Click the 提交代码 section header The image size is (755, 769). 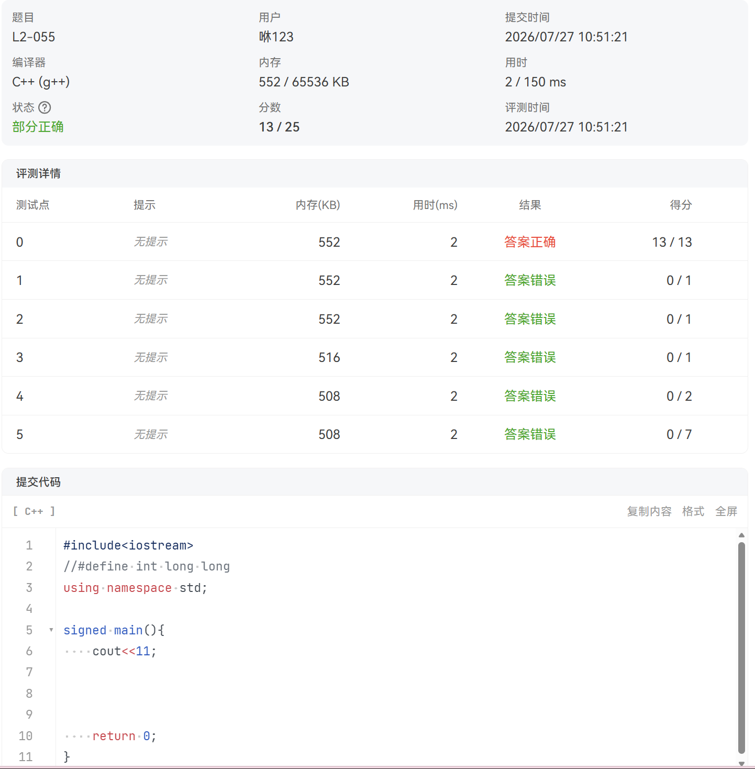pyautogui.click(x=38, y=482)
